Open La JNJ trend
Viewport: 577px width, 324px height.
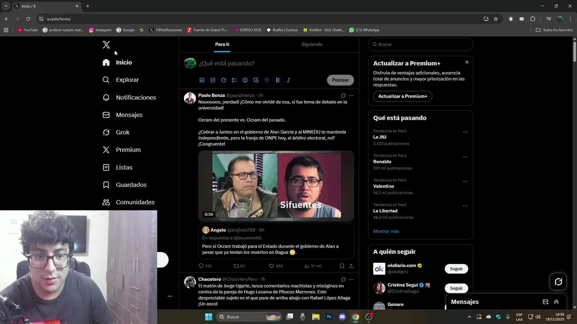380,137
